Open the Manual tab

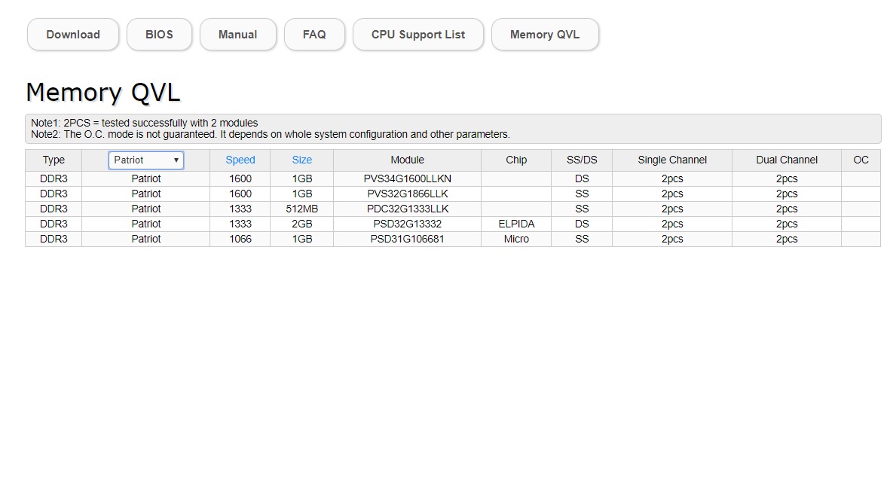[x=237, y=35]
